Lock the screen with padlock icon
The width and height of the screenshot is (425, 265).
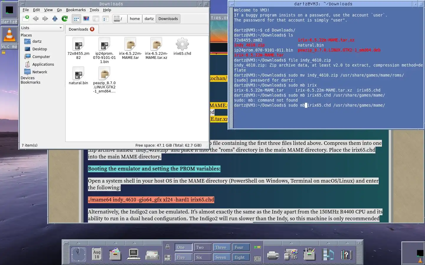[167, 247]
